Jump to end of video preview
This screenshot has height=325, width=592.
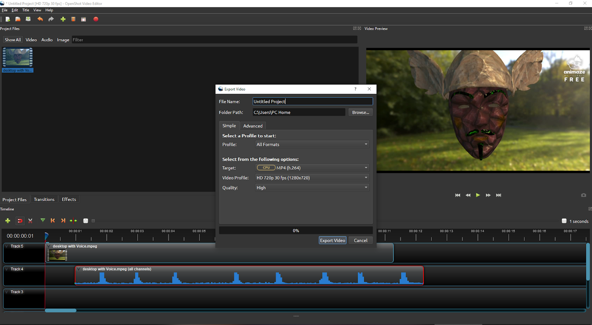[x=498, y=195]
